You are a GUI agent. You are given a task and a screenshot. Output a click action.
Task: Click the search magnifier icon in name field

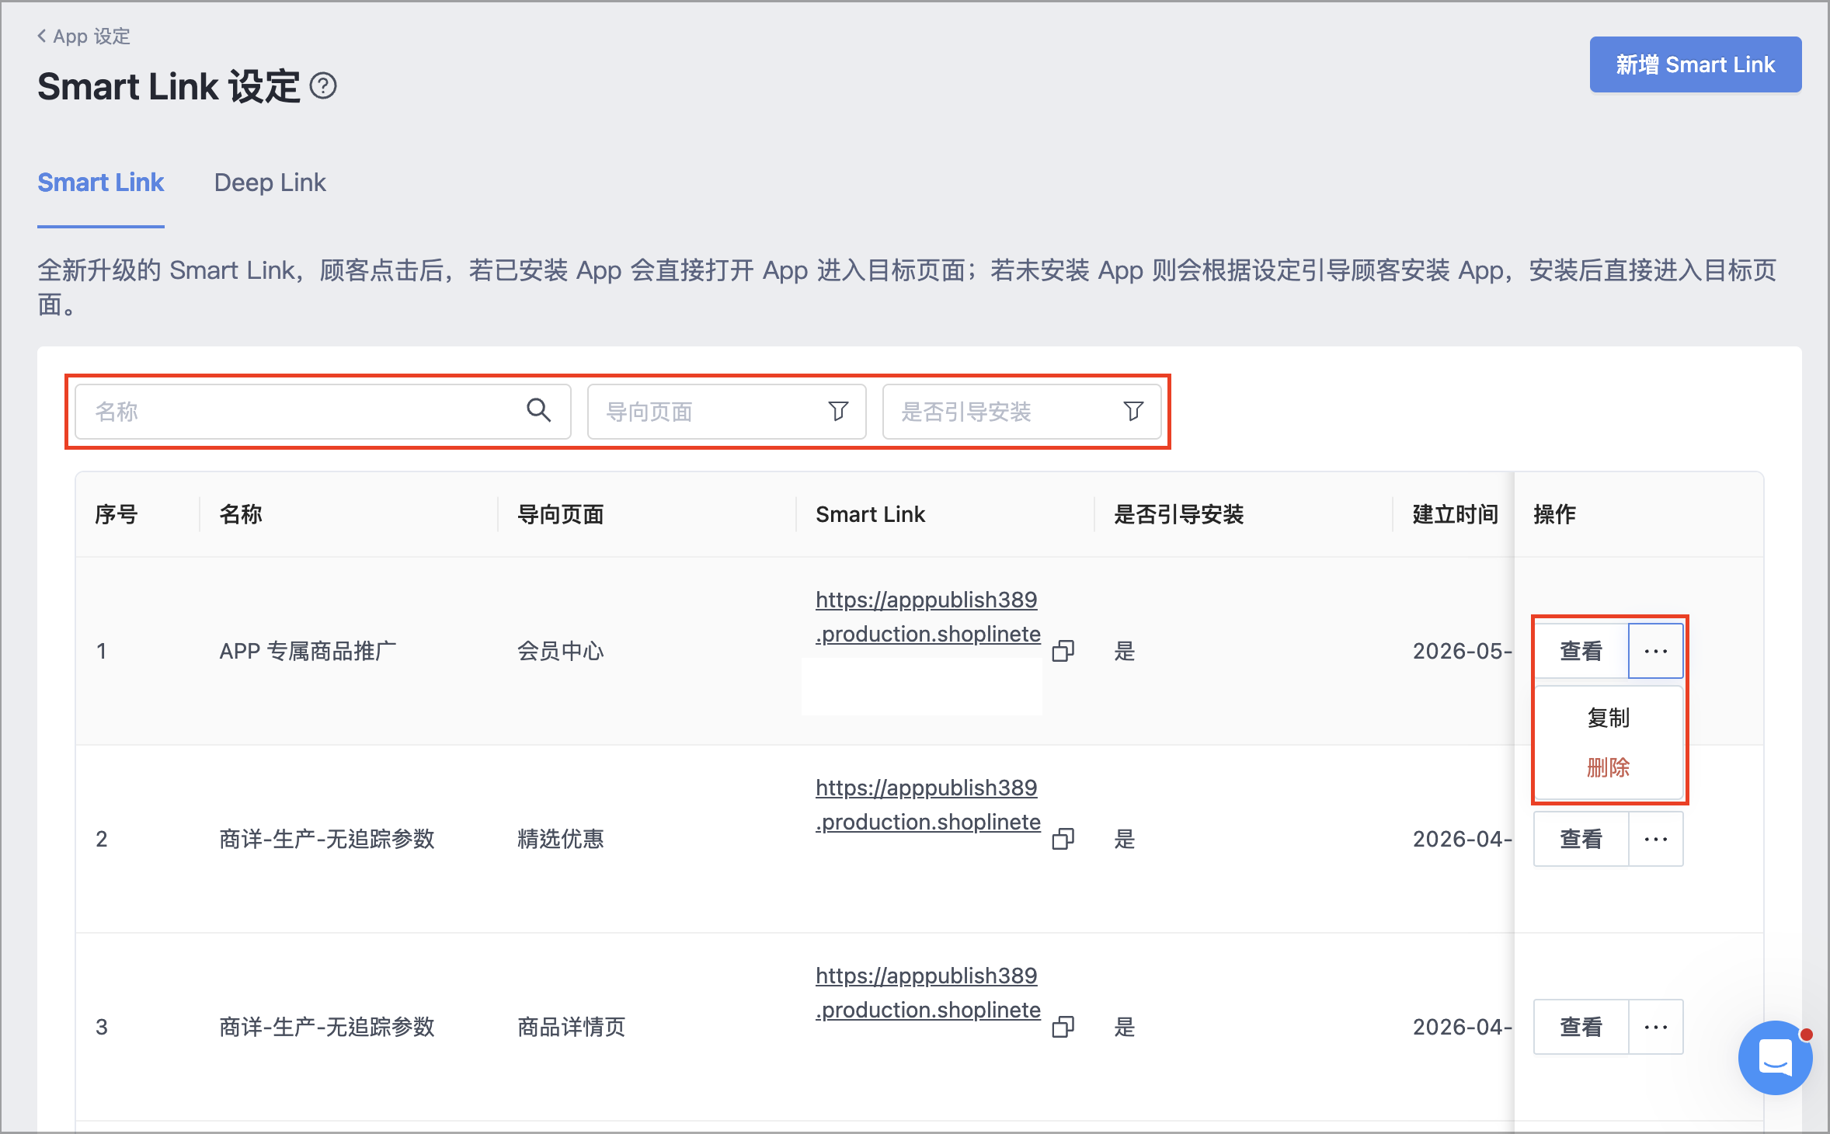point(538,409)
